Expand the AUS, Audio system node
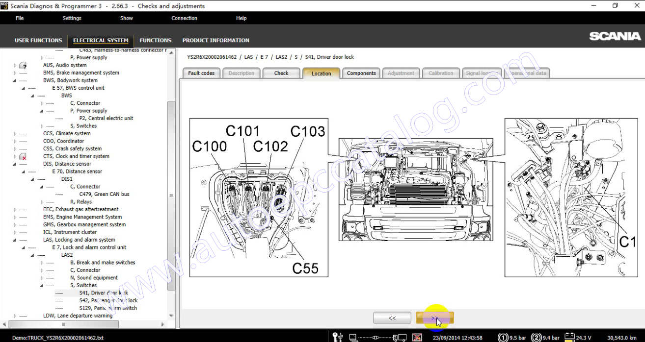The height and width of the screenshot is (342, 645). tap(15, 65)
